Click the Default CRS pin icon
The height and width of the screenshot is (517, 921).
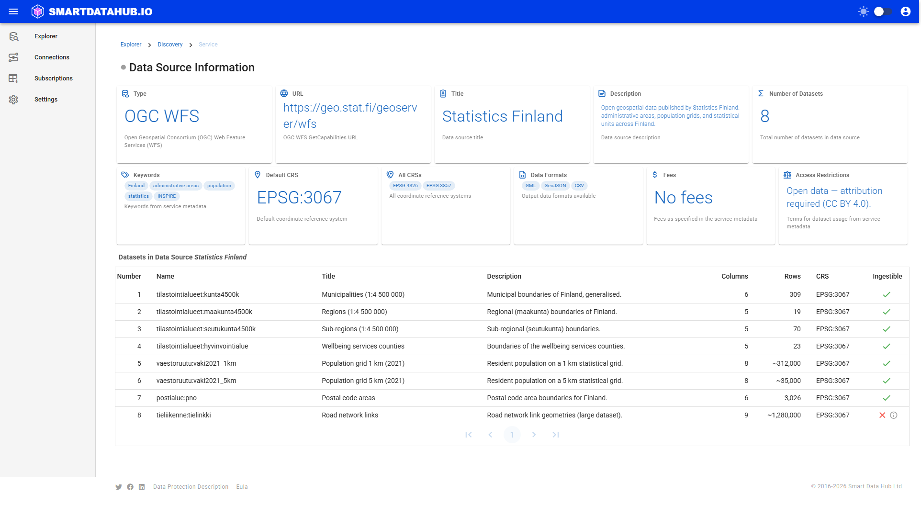point(258,175)
